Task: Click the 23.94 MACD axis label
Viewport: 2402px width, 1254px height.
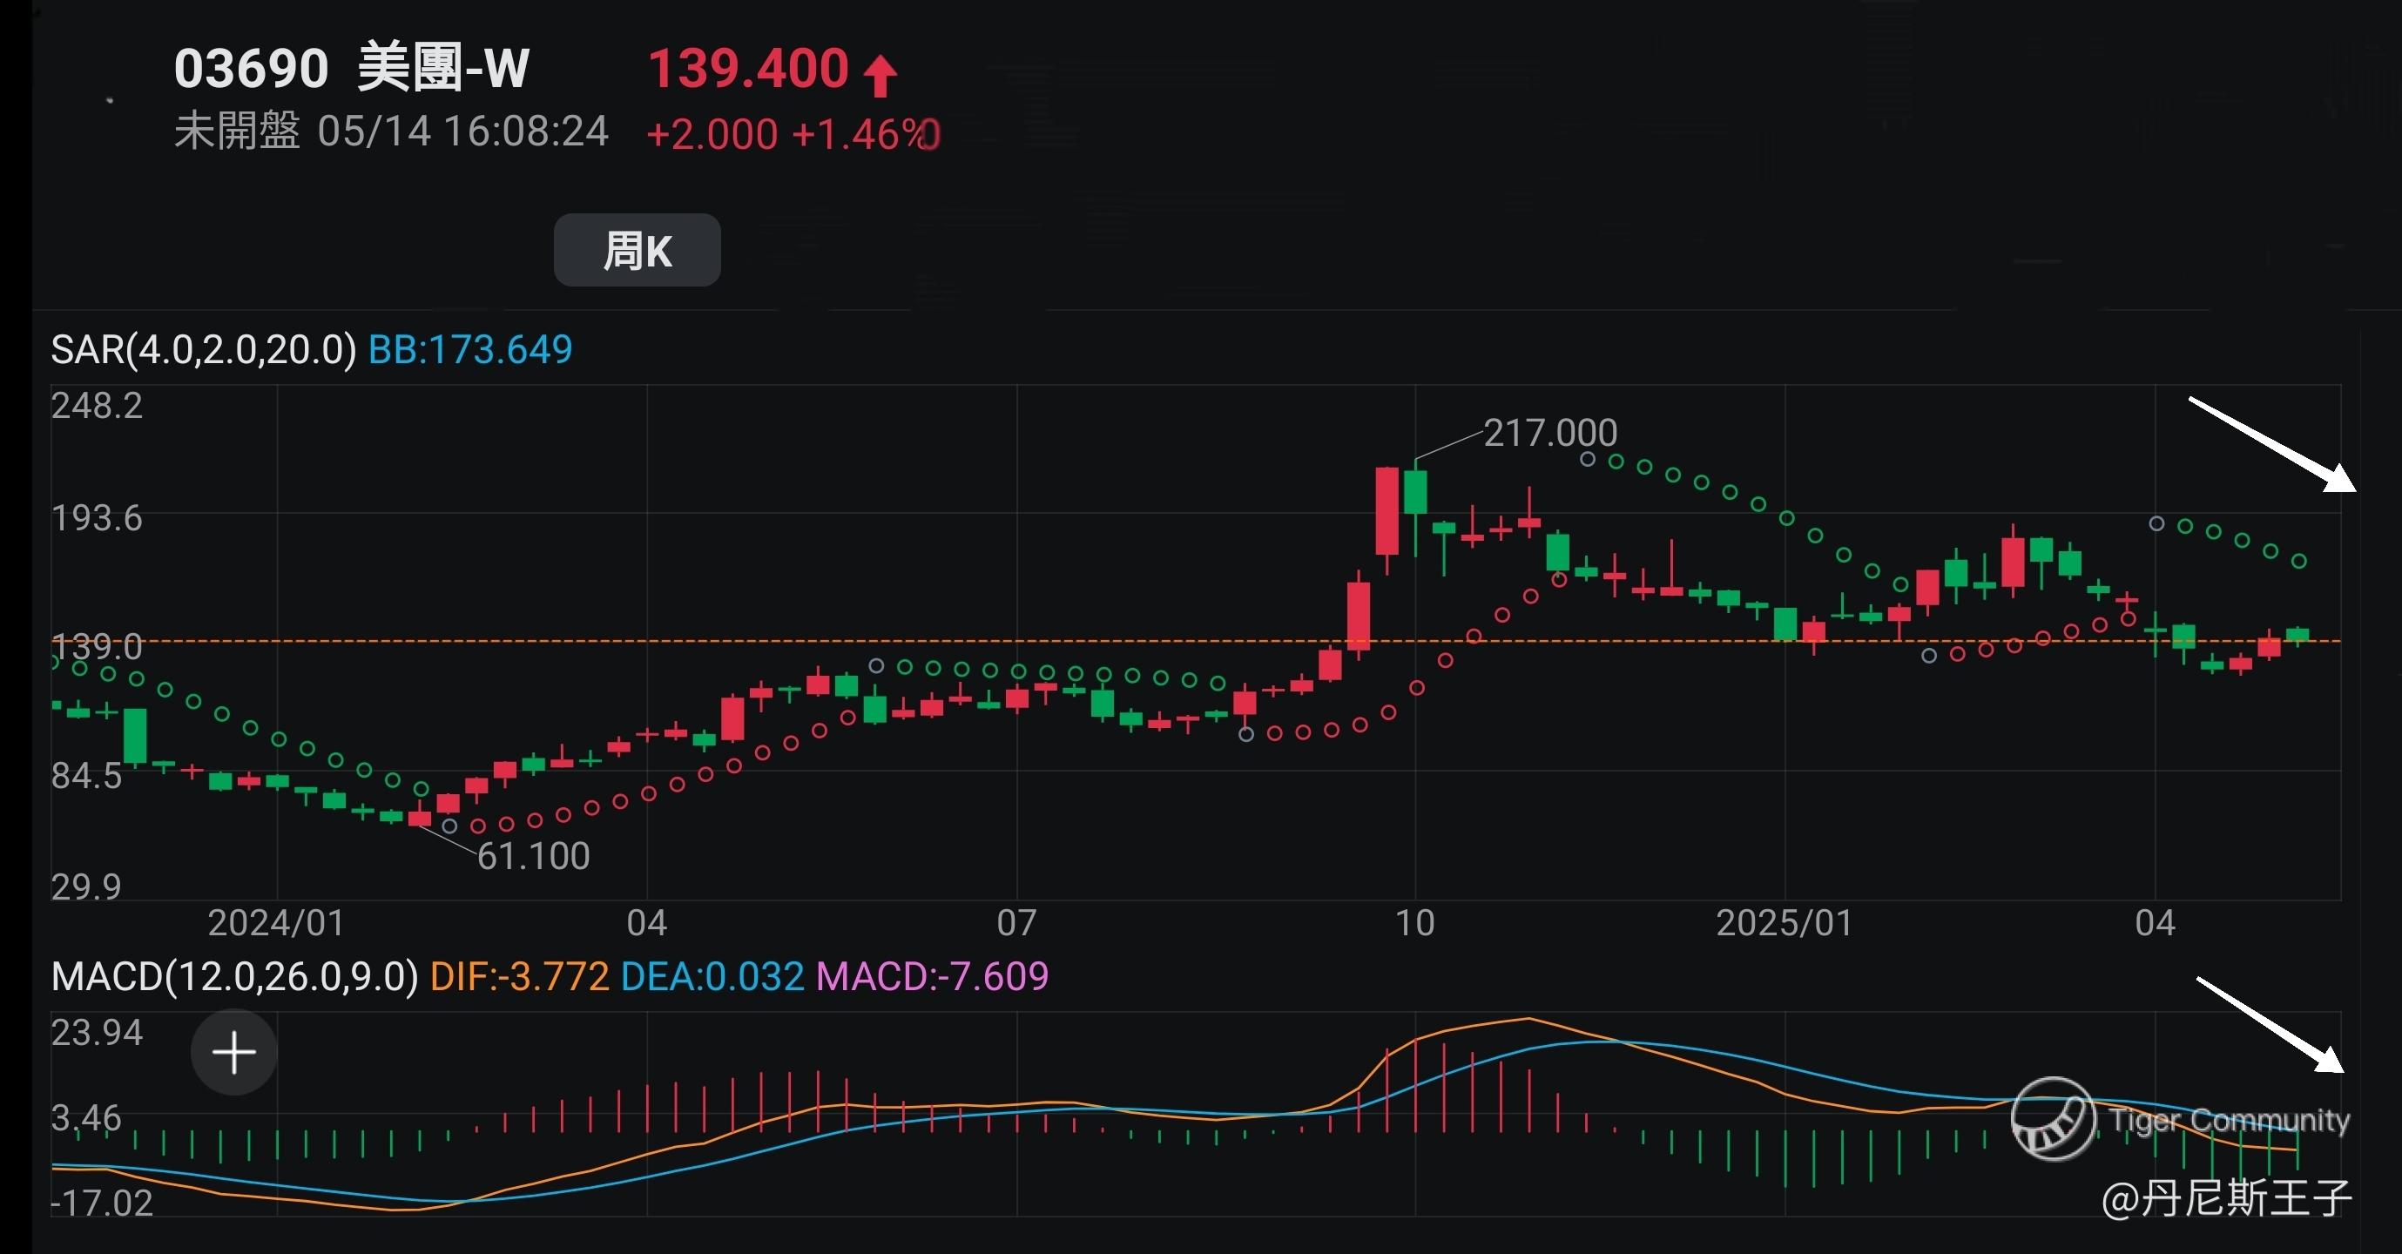Action: 97,1033
